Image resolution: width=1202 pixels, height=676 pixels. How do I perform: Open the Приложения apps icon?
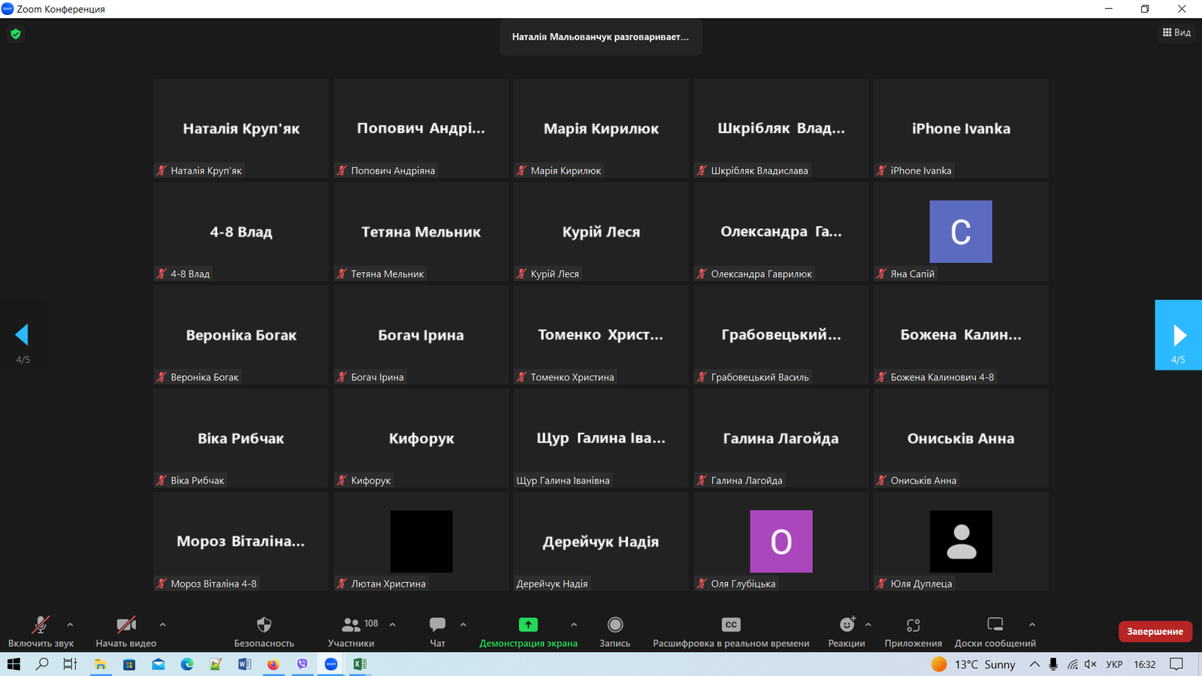[913, 625]
